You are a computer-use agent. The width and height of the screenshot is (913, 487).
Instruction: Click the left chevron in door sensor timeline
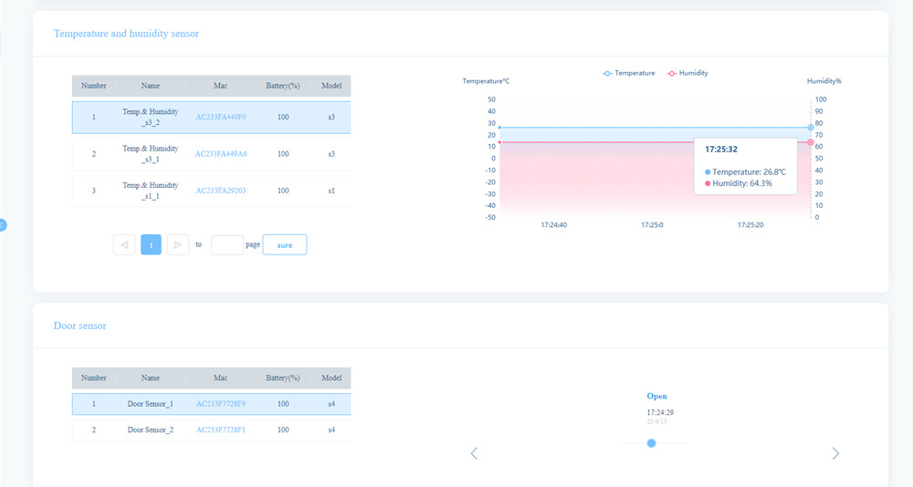(x=474, y=453)
